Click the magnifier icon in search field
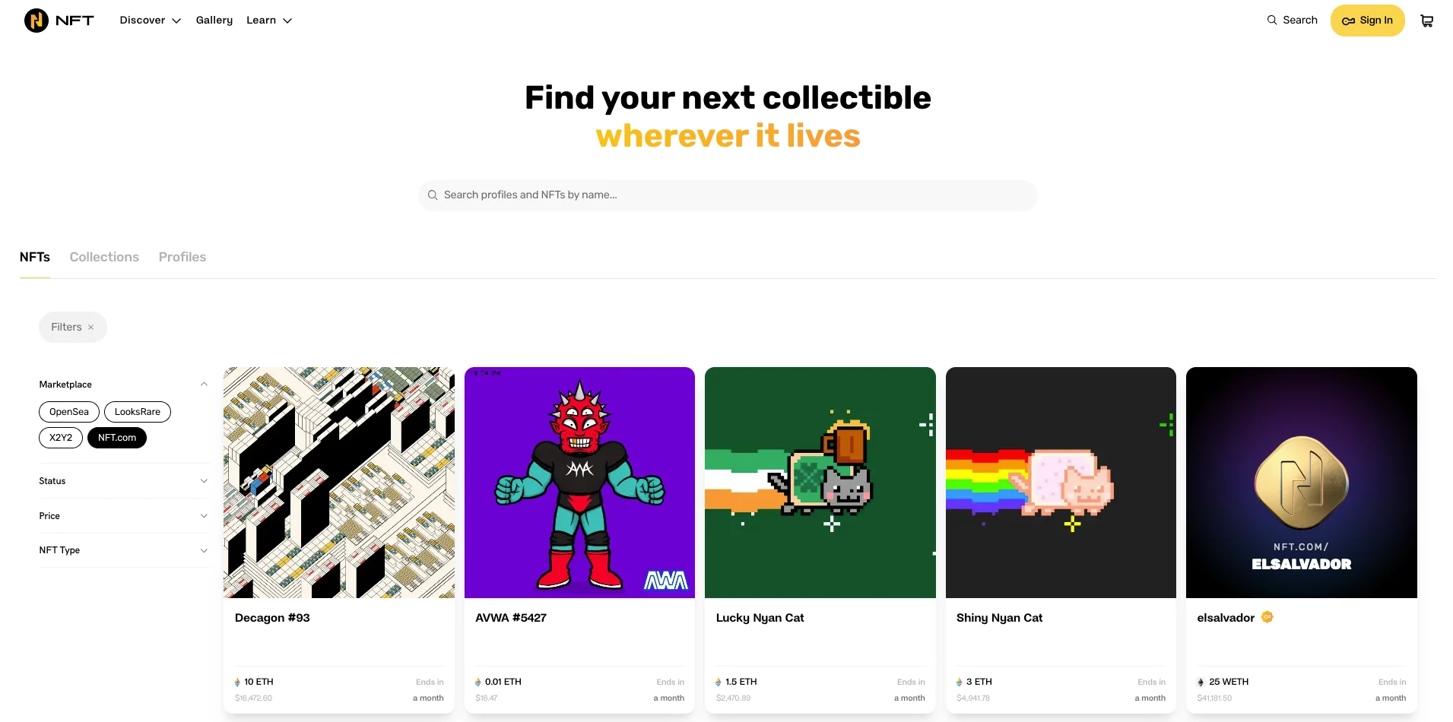 tap(433, 195)
